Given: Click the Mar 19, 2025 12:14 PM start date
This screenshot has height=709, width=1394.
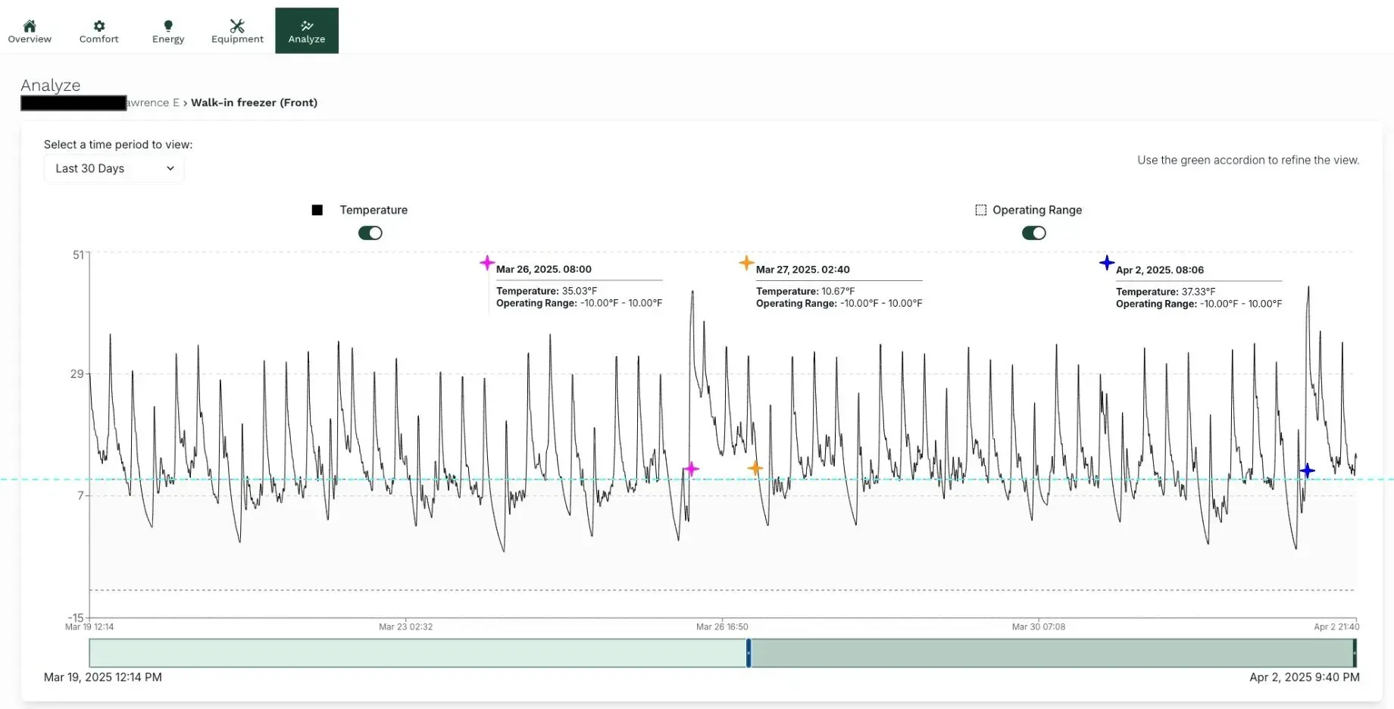Looking at the screenshot, I should (x=103, y=677).
